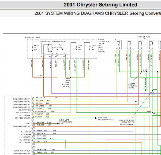
Task: Click the 'S138' splice label
Action: pos(149,111)
